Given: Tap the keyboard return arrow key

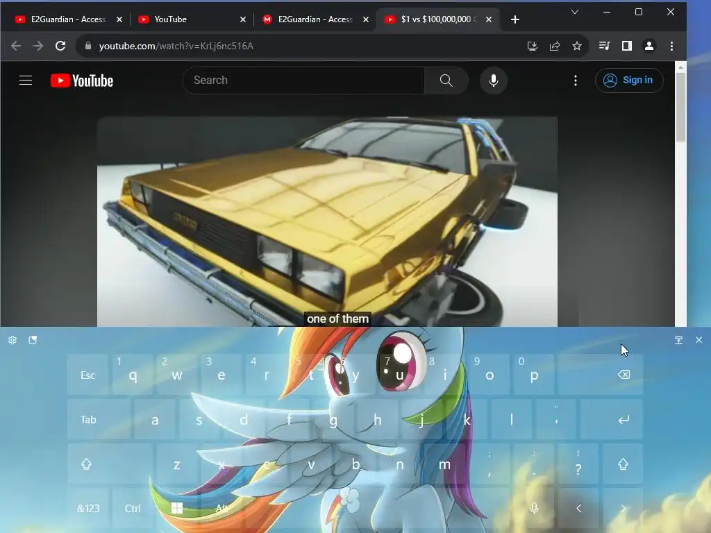Looking at the screenshot, I should [x=612, y=420].
